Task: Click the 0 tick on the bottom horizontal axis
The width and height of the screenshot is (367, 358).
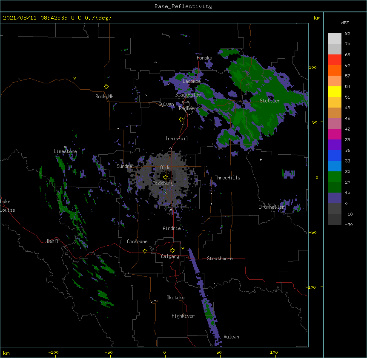Action: click(x=164, y=352)
